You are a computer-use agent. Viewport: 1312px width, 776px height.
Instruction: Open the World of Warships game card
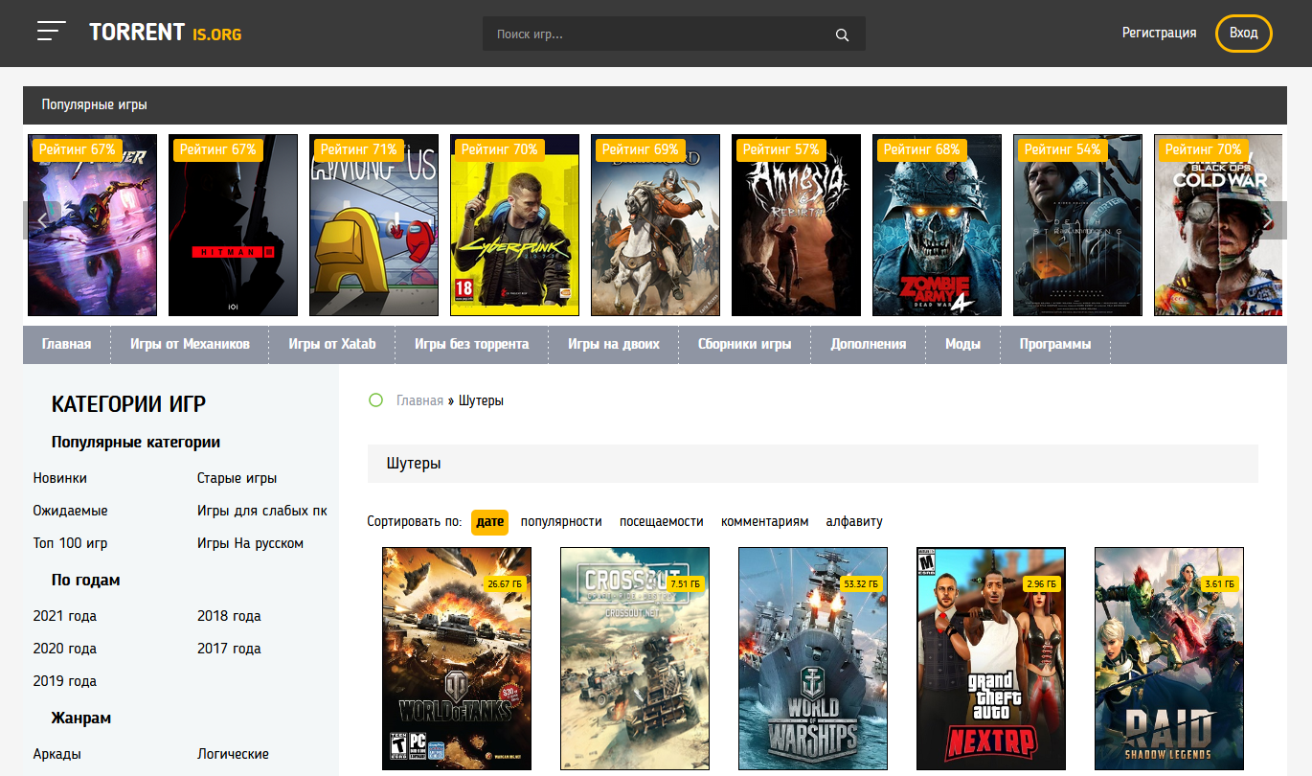click(x=813, y=659)
